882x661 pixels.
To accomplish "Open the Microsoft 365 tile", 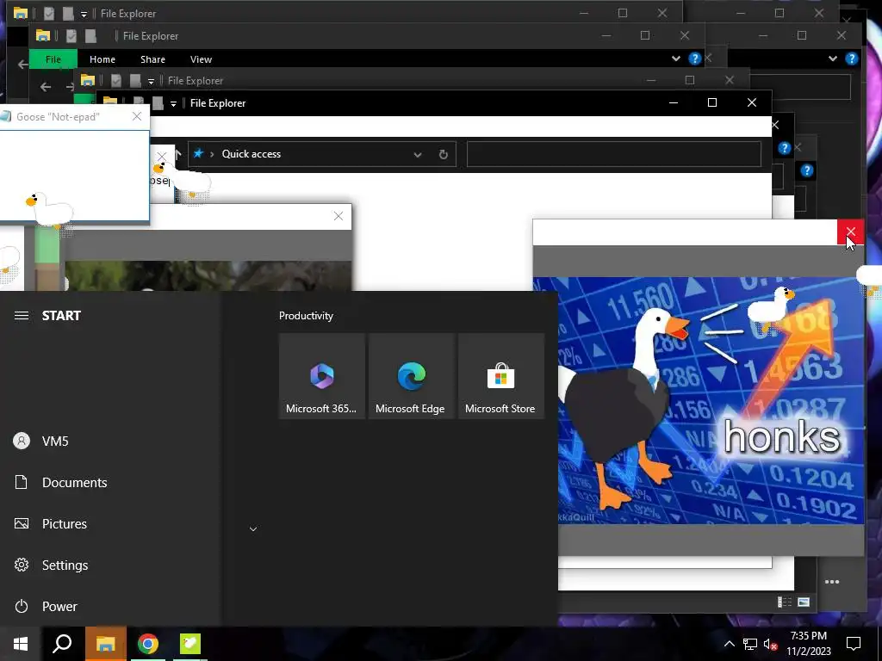I will click(322, 376).
